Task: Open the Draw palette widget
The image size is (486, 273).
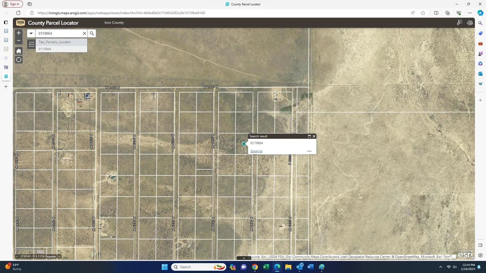Action: tap(470, 23)
